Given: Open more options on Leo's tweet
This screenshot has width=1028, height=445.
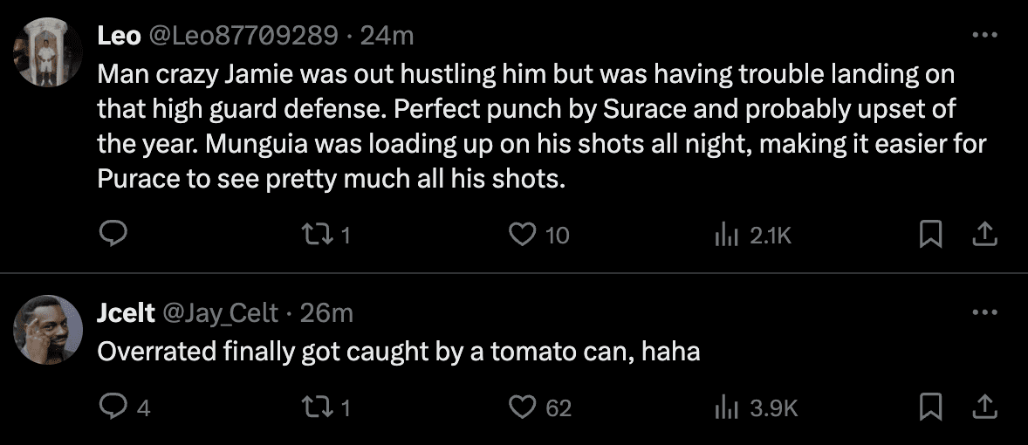Looking at the screenshot, I should 983,35.
